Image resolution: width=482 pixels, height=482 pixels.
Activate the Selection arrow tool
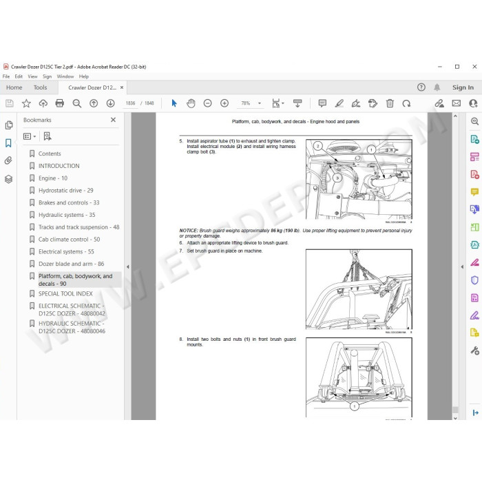(x=174, y=103)
